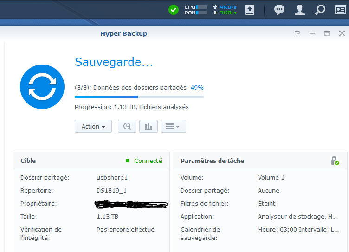Click '(8/8): Données des dossiers partagés' text

point(131,88)
